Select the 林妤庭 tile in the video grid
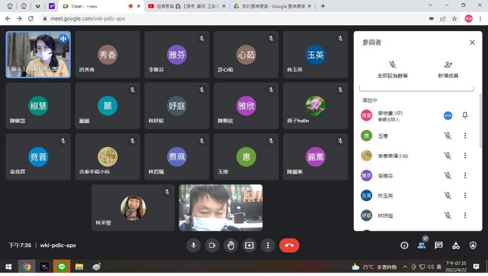The image size is (488, 276). coord(177,105)
